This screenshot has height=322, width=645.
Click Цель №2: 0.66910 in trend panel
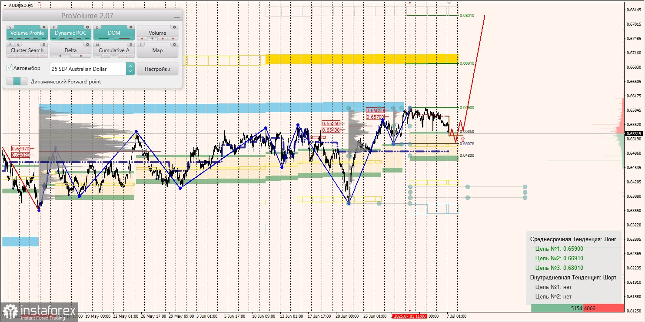[559, 259]
